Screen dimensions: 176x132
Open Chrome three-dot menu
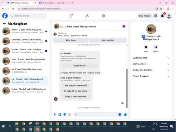173,9
